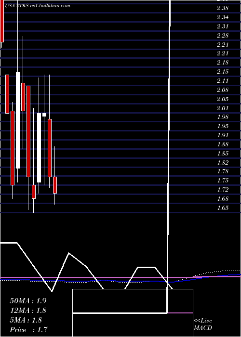Click the last red candlestick near 1.75
Image resolution: width=241 pixels, height=337 pixels.
(55, 185)
